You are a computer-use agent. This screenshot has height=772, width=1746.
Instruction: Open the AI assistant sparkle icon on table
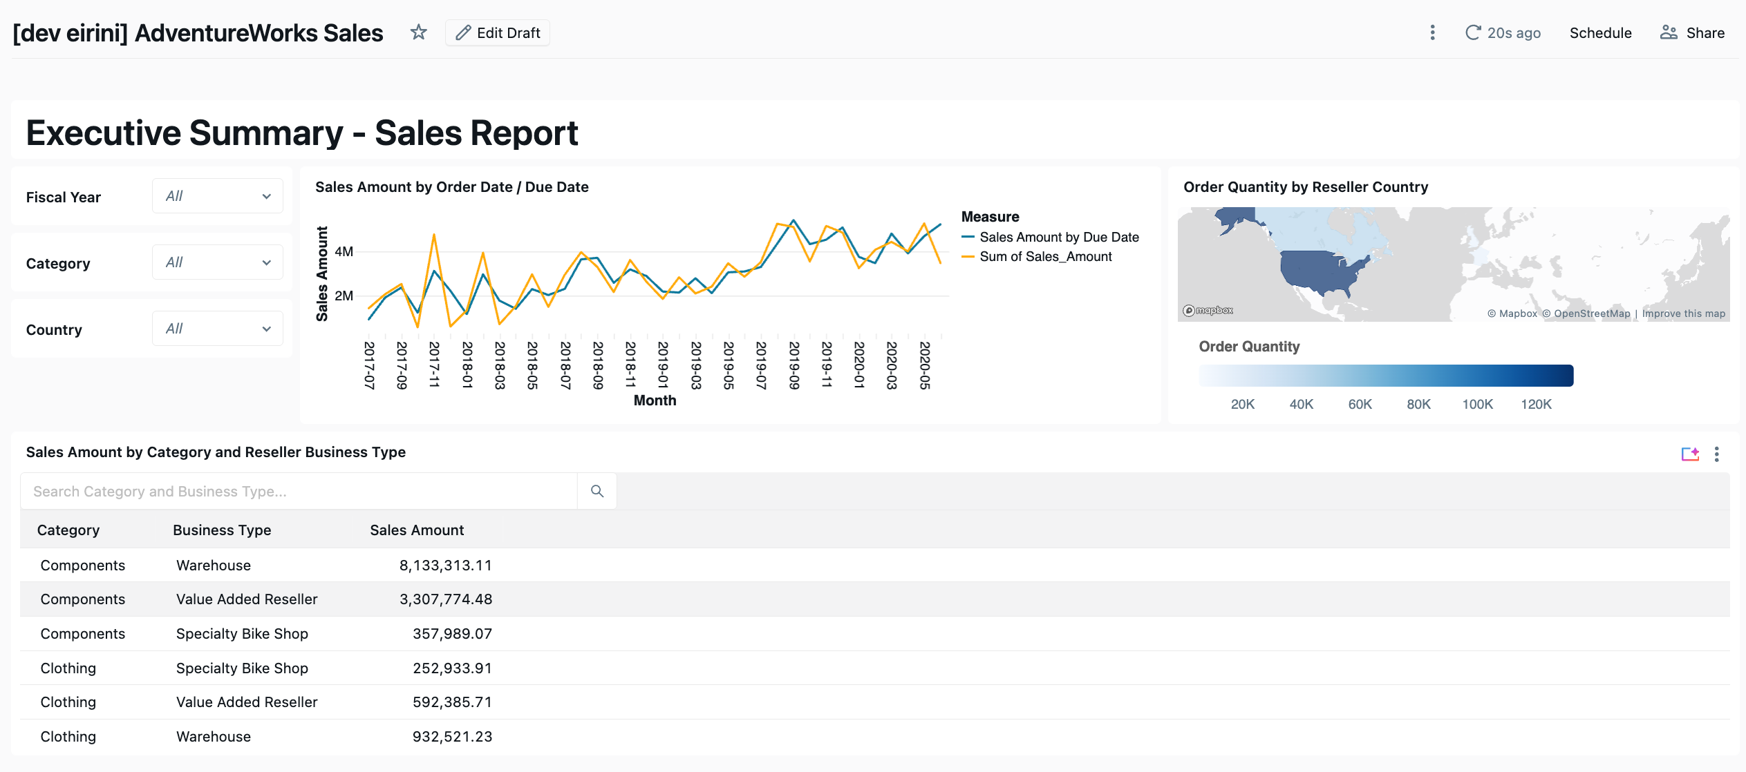point(1690,454)
